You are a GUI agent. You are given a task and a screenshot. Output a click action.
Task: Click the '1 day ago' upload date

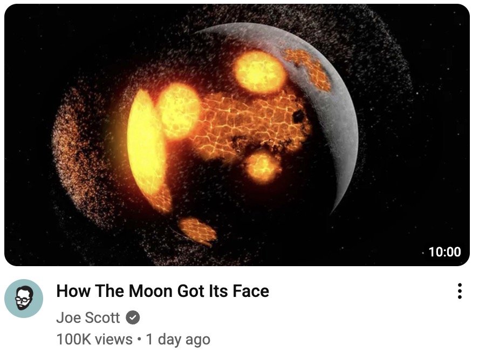pyautogui.click(x=178, y=340)
